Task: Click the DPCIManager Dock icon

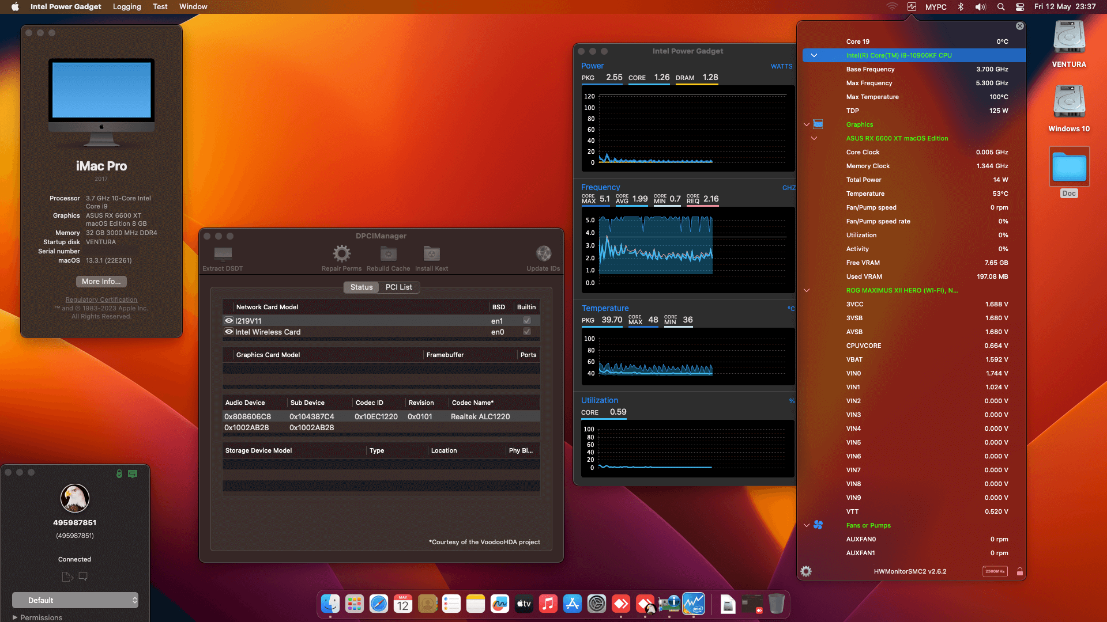Action: pyautogui.click(x=669, y=604)
